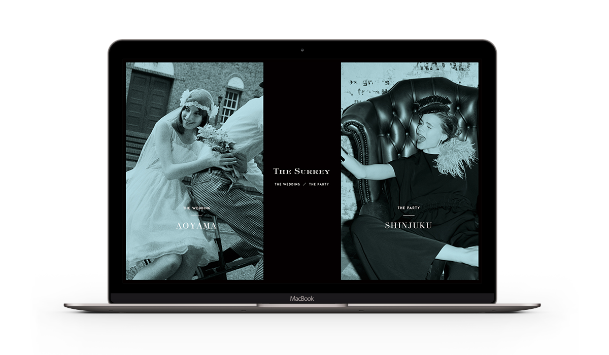Click the flower bouquet in the wedding photo

point(214,138)
